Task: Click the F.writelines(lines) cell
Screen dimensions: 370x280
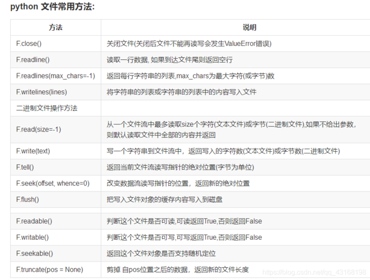Action: pyautogui.click(x=55, y=92)
